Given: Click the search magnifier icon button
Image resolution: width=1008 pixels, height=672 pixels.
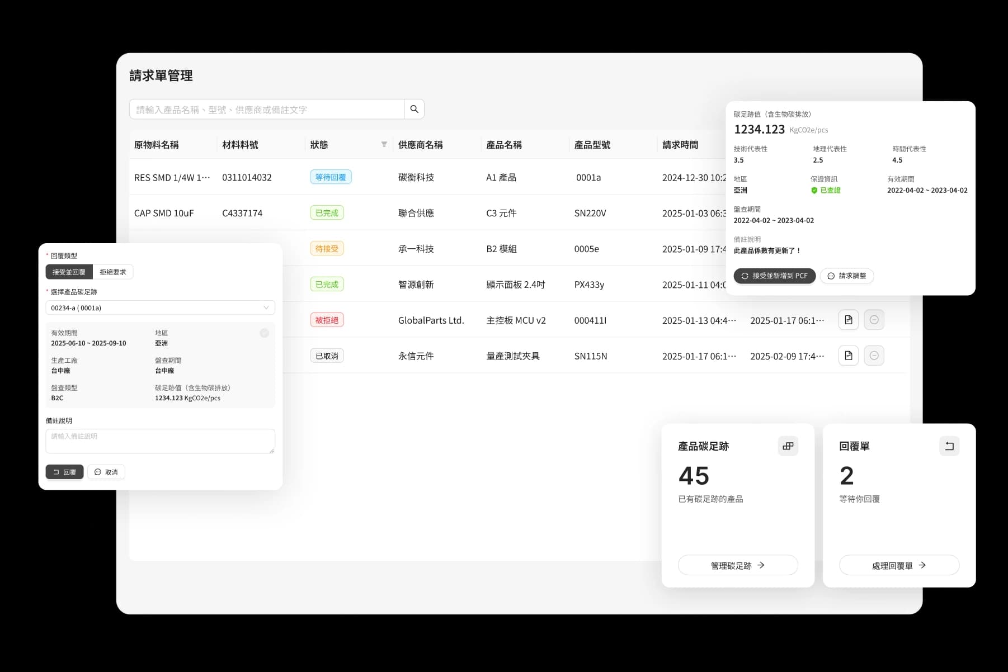Looking at the screenshot, I should pyautogui.click(x=414, y=109).
